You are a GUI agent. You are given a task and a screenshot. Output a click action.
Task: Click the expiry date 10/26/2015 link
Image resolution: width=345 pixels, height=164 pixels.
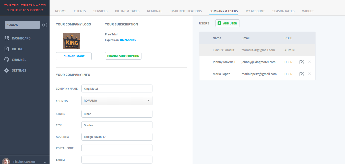(128, 40)
